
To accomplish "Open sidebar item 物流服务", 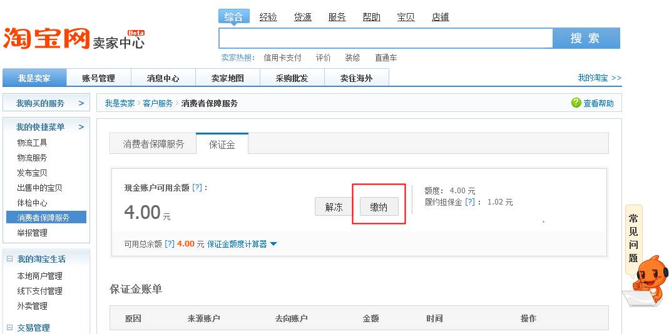I will tap(32, 158).
